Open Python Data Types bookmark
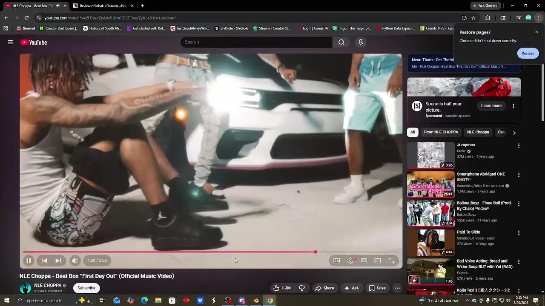Screen dimensions: 545x306 [x=396, y=28]
